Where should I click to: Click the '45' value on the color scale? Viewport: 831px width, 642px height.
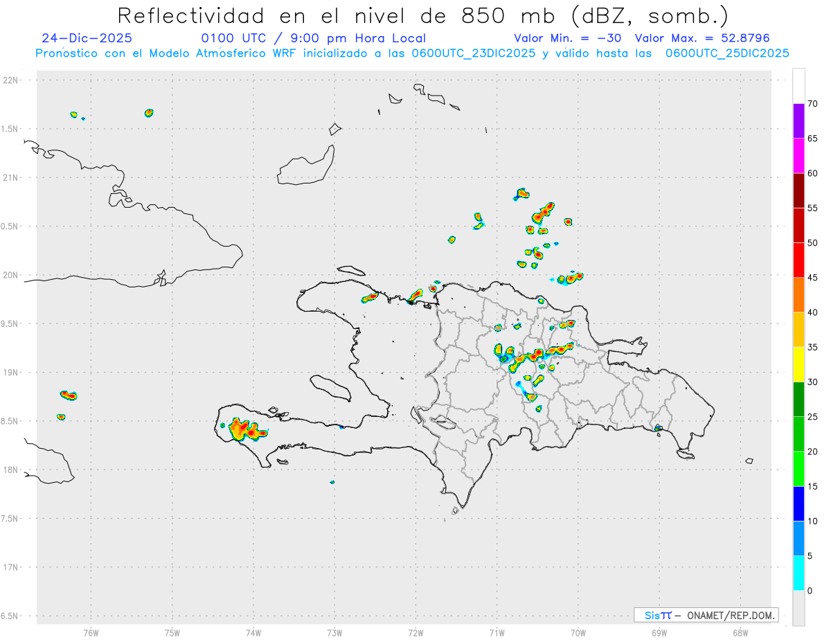coord(812,278)
